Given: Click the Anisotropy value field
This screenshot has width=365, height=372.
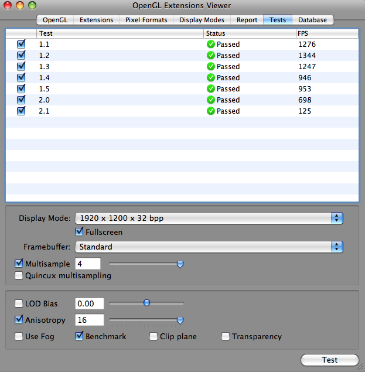Looking at the screenshot, I should coord(90,320).
